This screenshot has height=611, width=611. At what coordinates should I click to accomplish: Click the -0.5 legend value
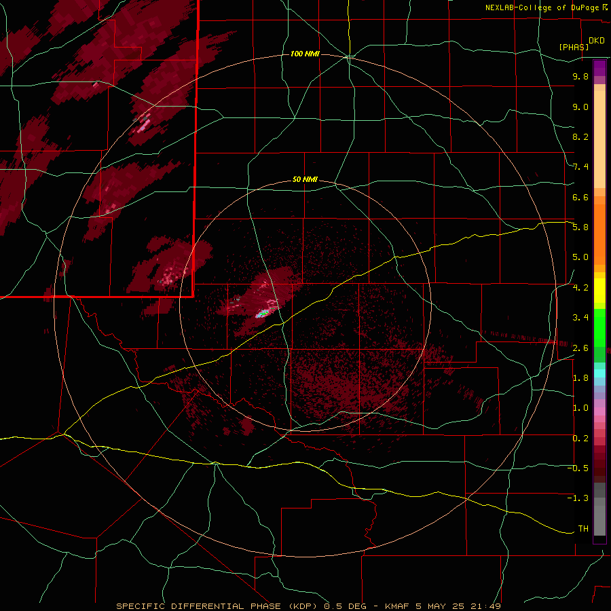(578, 468)
